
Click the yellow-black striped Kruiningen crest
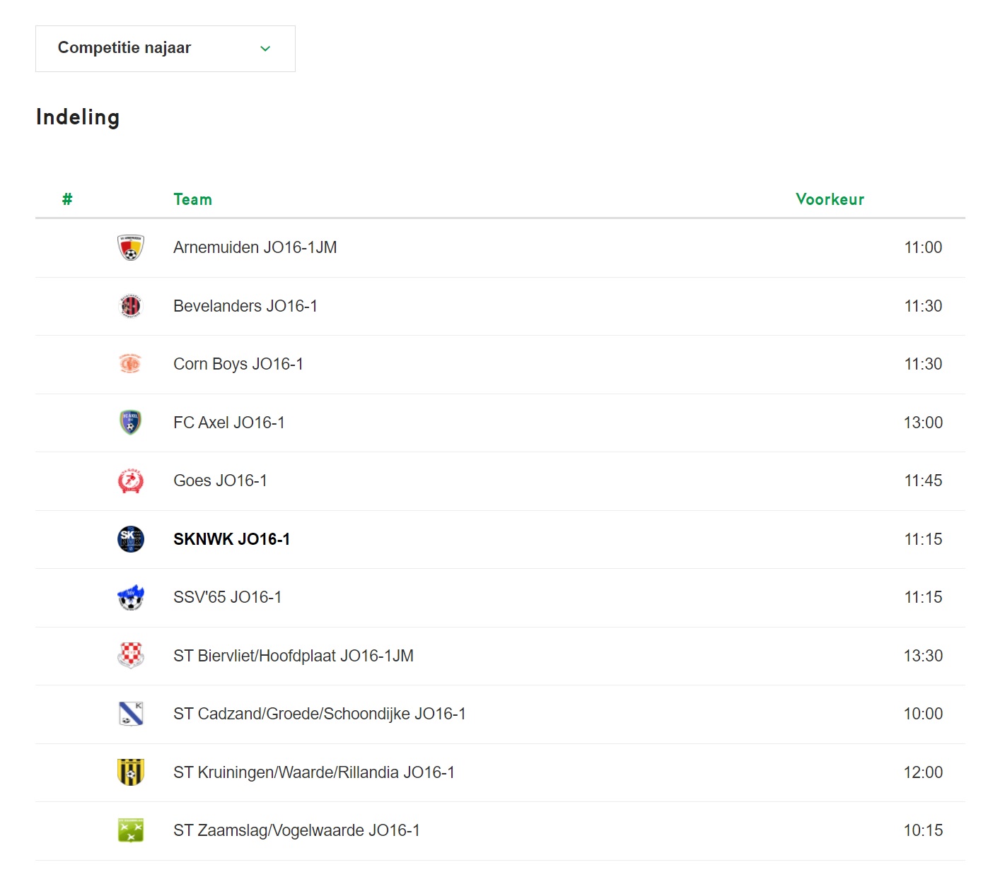[x=131, y=772]
